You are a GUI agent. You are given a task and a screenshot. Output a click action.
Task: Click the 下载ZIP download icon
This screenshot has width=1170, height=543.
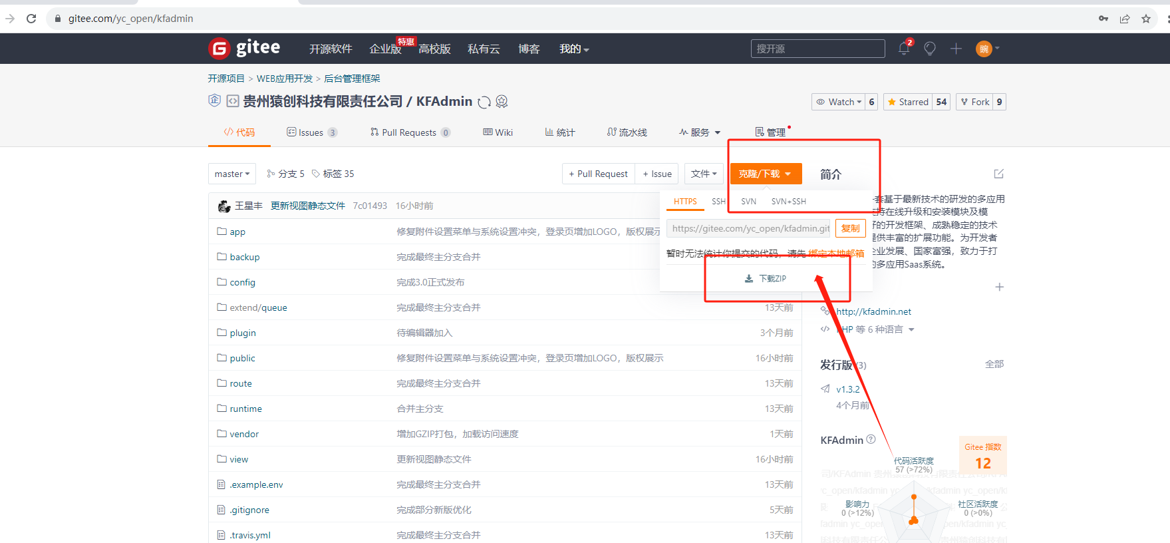tap(749, 279)
